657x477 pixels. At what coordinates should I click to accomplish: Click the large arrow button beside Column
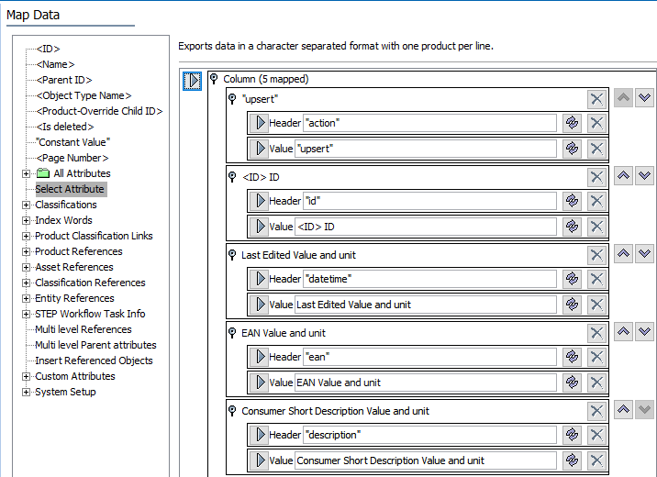pos(193,81)
